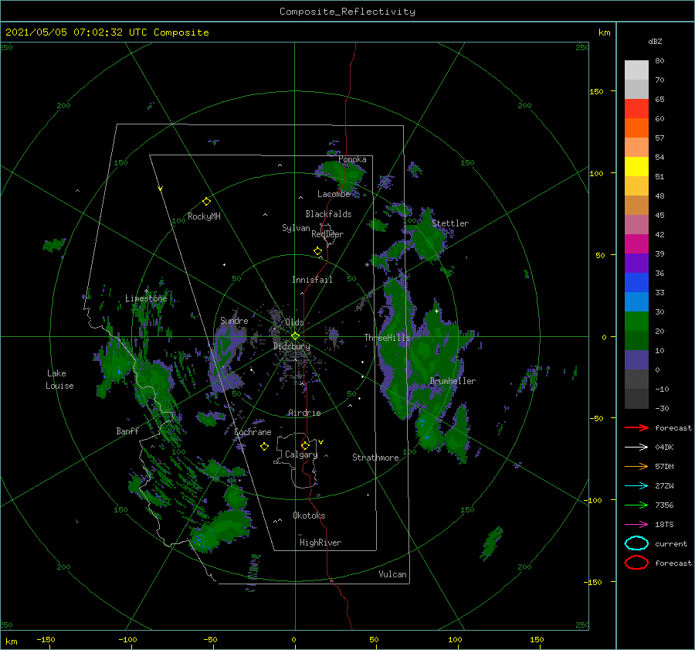Select the light gray swatch below 80

[x=636, y=70]
